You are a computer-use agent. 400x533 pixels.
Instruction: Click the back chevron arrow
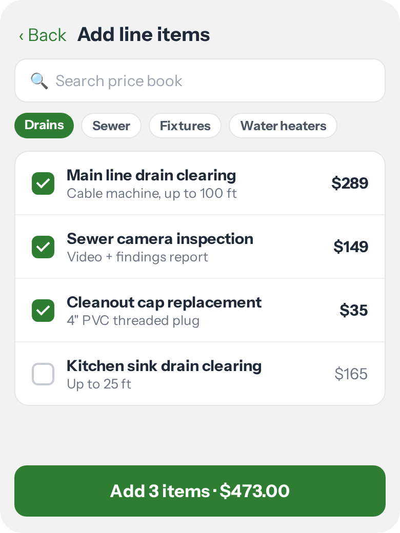[22, 36]
